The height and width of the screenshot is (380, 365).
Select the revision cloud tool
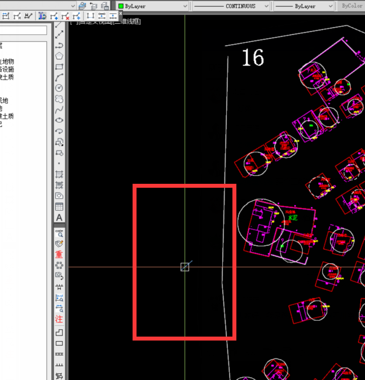pyautogui.click(x=59, y=99)
